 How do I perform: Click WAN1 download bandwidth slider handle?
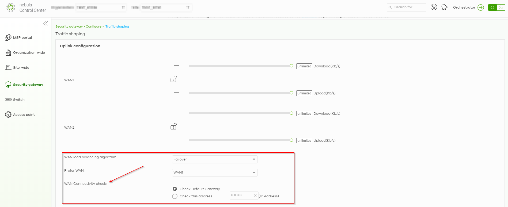(291, 66)
